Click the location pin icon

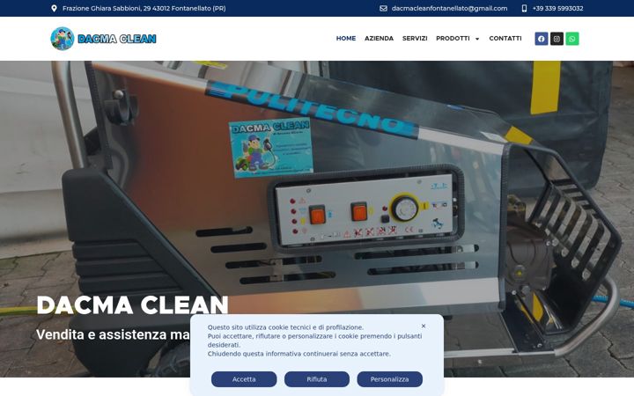pyautogui.click(x=55, y=9)
